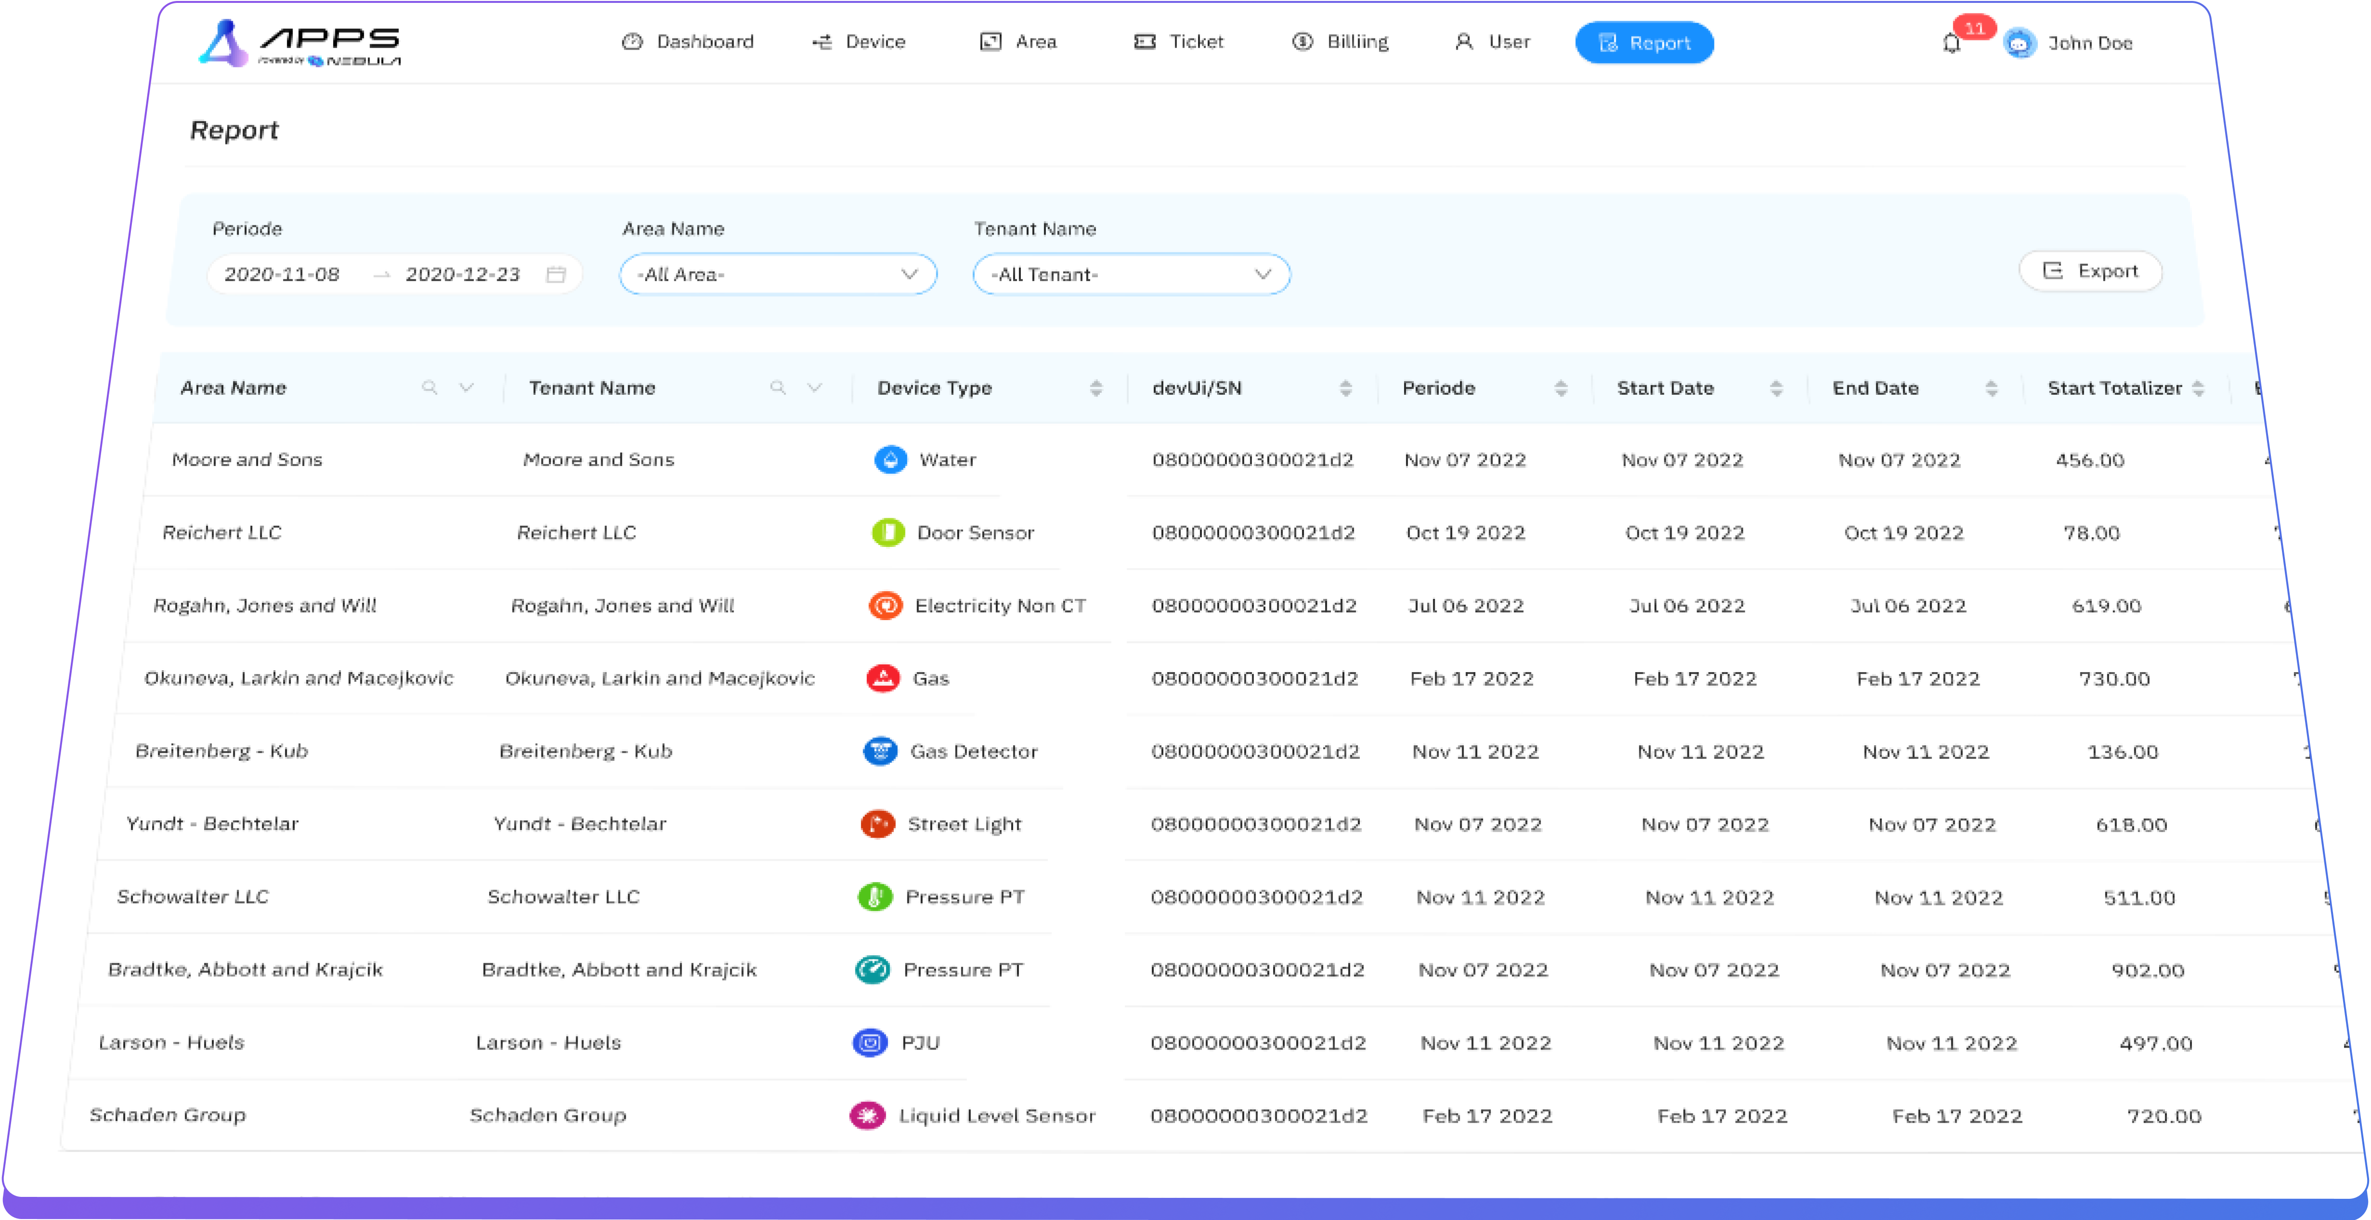Open the Area menu item
Viewport: 2371px width, 1220px height.
(1018, 41)
